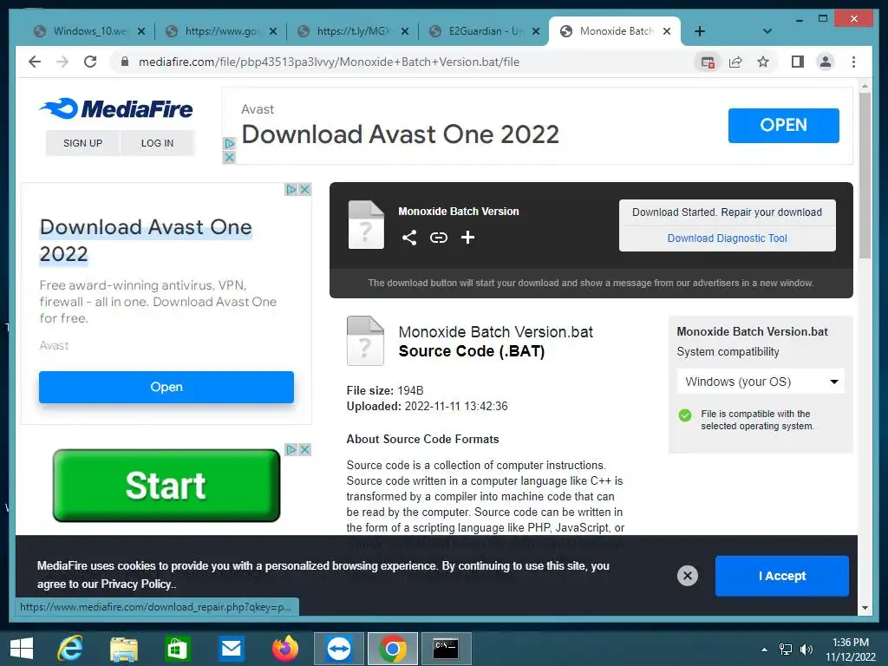This screenshot has height=666, width=888.
Task: Accept cookies with I Accept
Action: [x=782, y=576]
